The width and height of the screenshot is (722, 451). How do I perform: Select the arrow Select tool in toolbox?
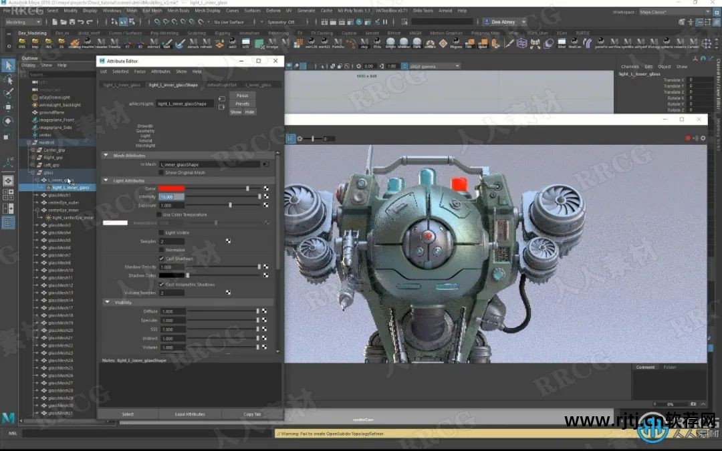[8, 65]
